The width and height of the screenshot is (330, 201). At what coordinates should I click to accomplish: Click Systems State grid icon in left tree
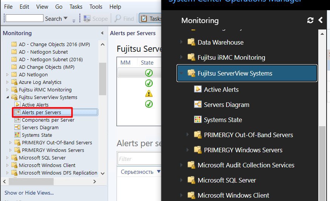coord(17,135)
